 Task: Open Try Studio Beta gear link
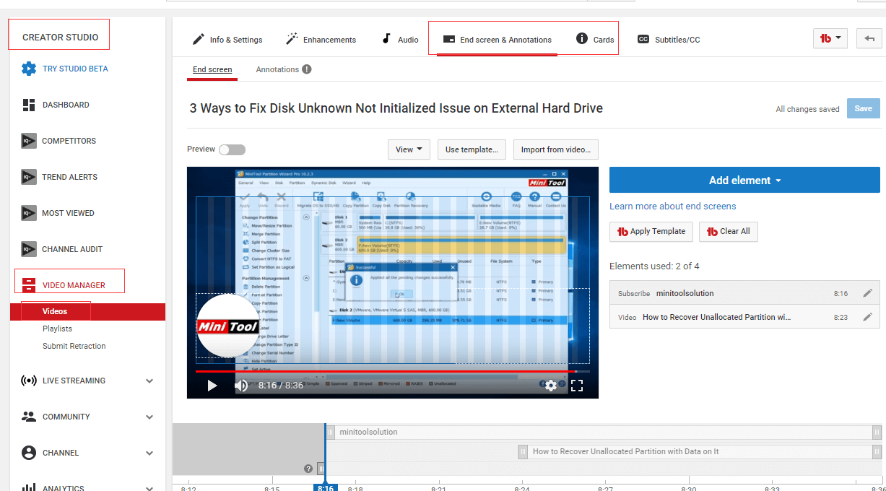pos(64,69)
